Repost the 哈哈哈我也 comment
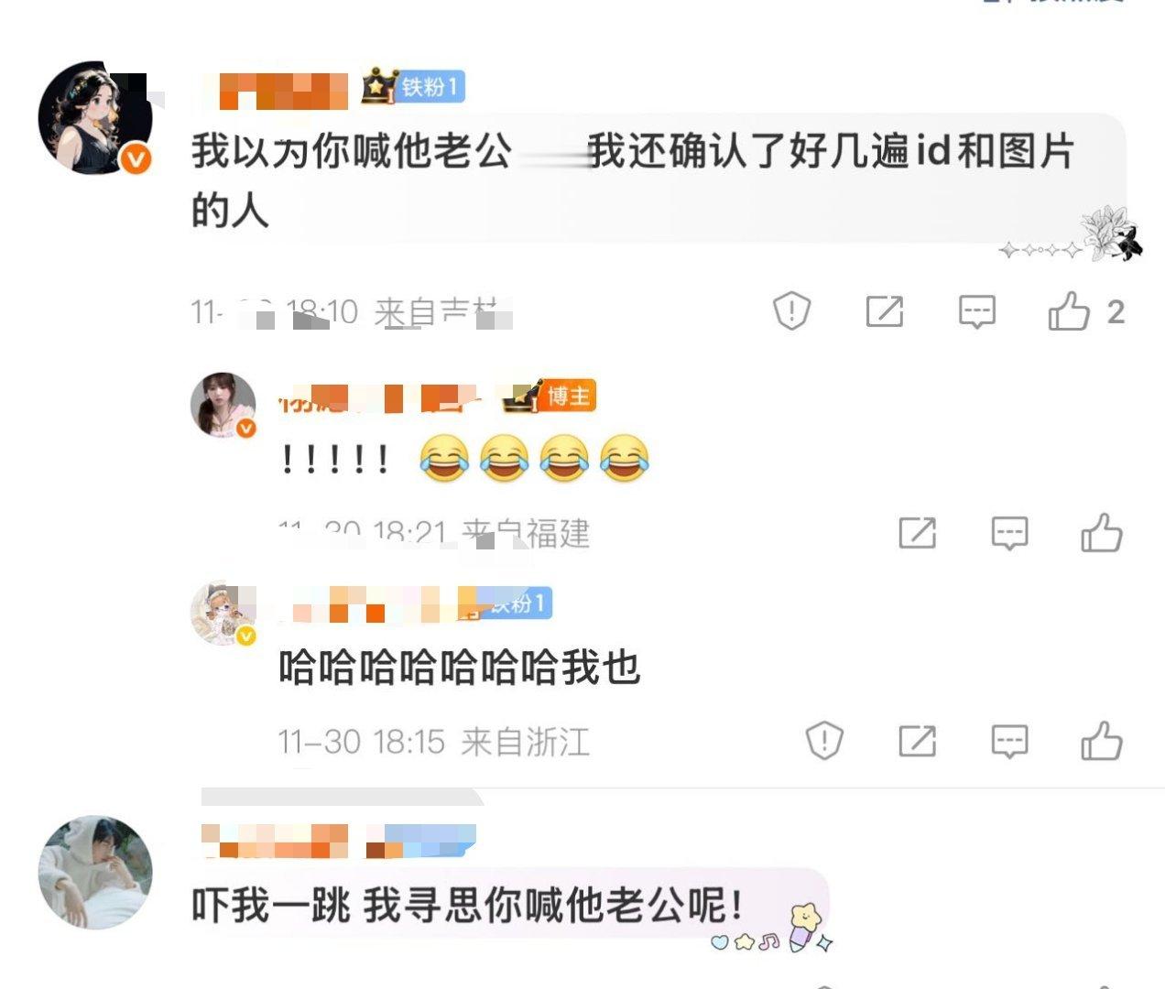Viewport: 1165px width, 989px height. click(x=917, y=741)
